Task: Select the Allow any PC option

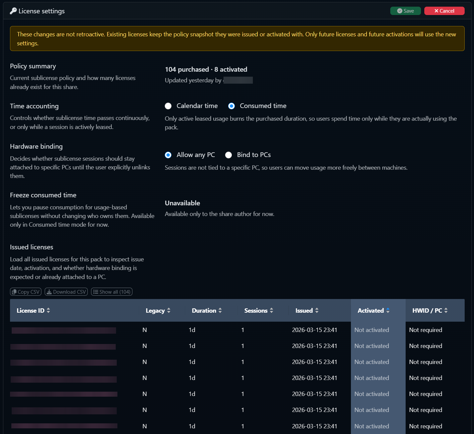Action: (168, 155)
